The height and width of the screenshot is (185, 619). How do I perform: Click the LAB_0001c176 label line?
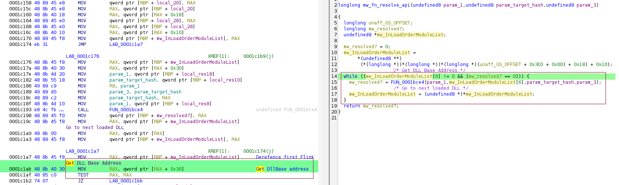[82, 57]
